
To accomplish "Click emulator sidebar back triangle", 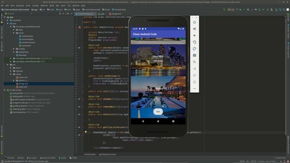I will 194,69.
